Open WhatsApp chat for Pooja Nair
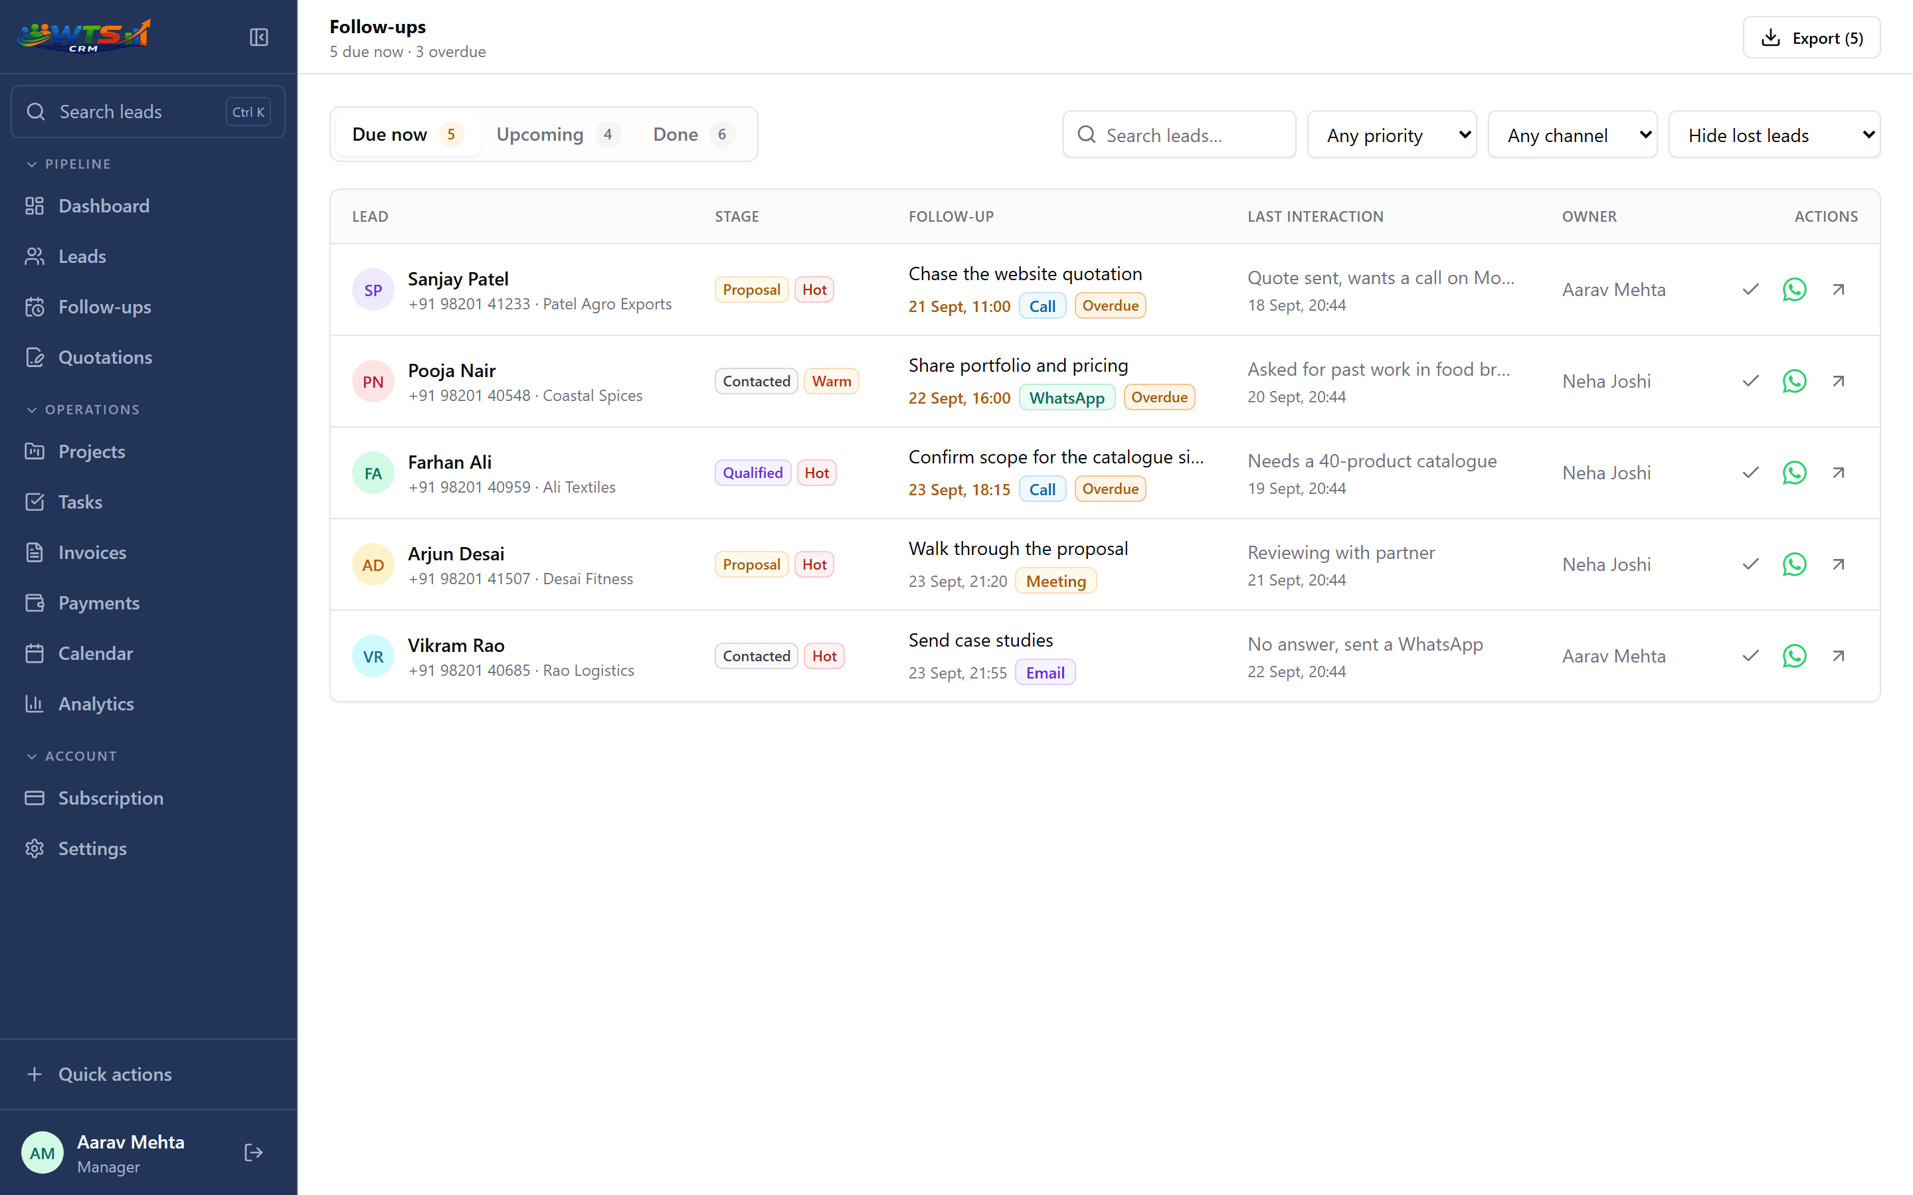This screenshot has width=1913, height=1195. pyautogui.click(x=1794, y=381)
